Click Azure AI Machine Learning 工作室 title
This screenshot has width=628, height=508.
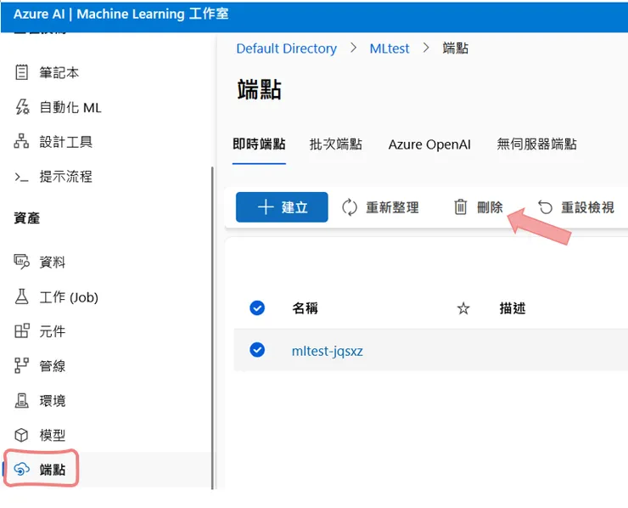pos(121,14)
